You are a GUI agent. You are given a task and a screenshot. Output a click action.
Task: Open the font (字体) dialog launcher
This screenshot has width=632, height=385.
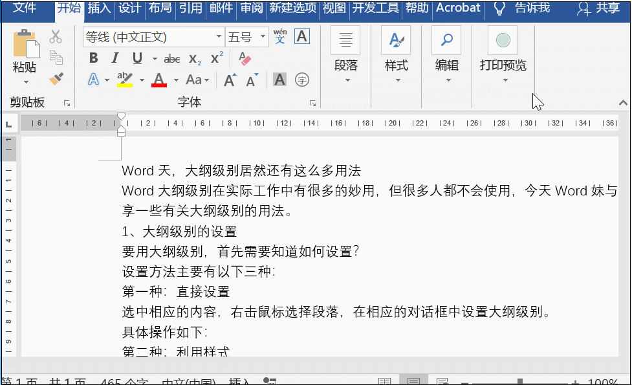(312, 104)
